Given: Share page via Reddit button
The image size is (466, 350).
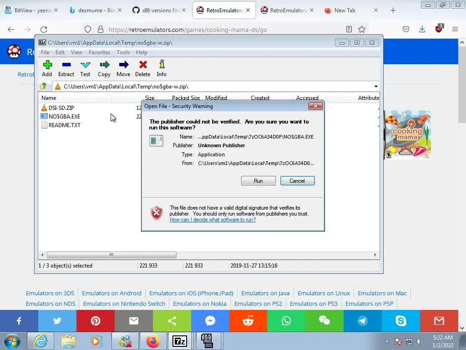Looking at the screenshot, I should point(248,321).
